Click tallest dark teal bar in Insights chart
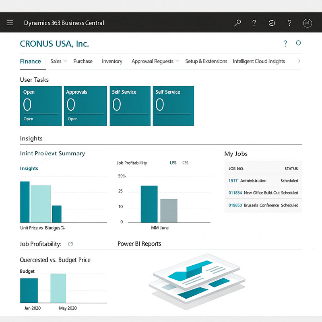Image resolution: width=322 pixels, height=322 pixels. point(25,202)
